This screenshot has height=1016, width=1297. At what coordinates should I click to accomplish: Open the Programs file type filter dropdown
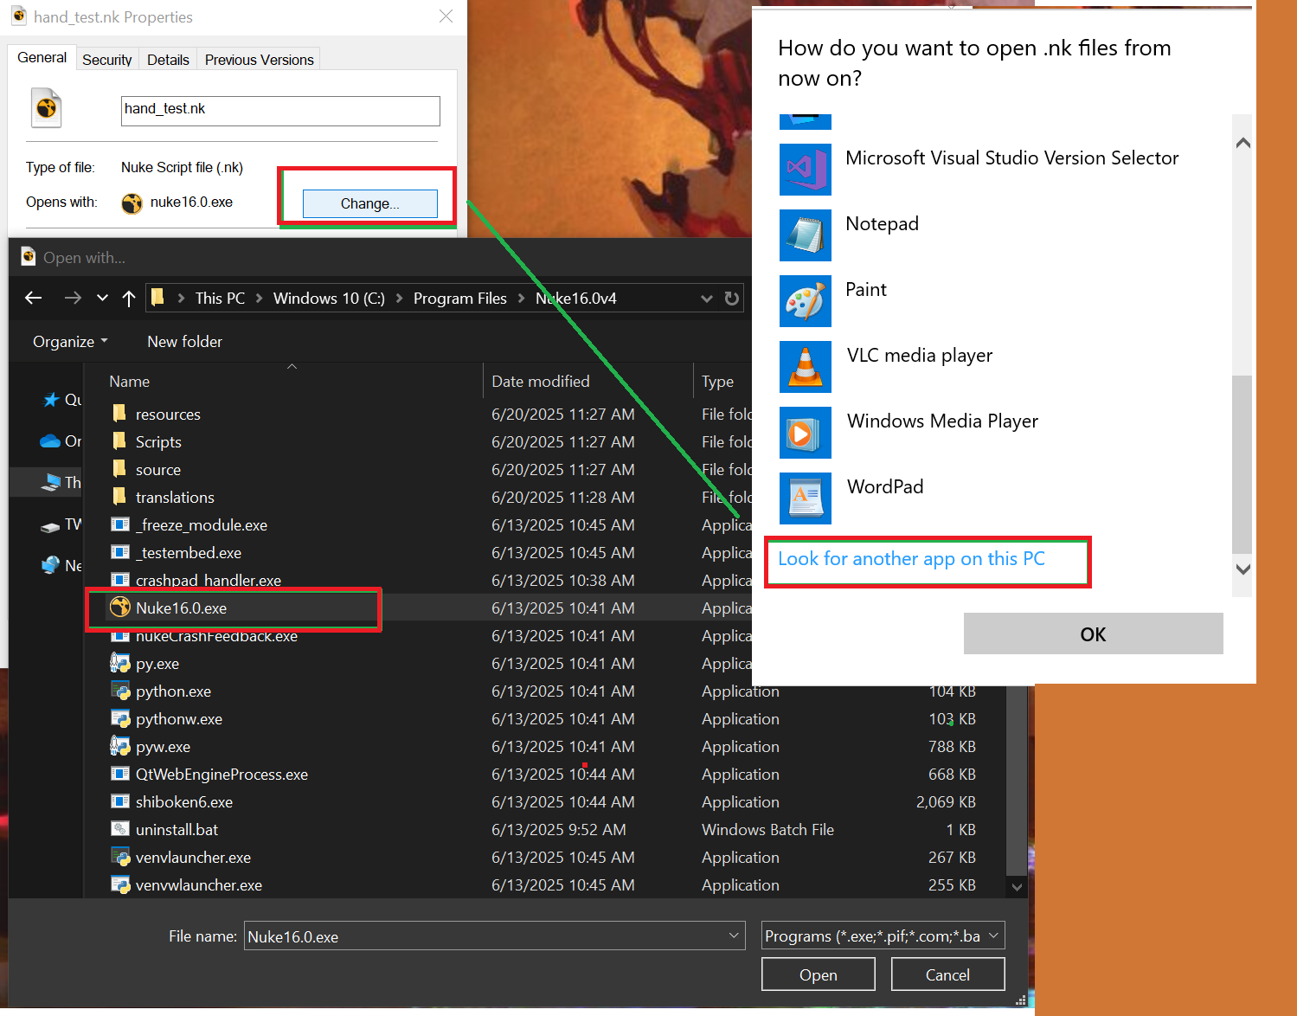click(883, 936)
